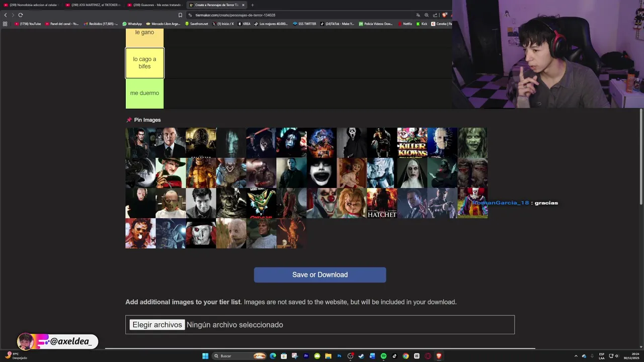Switch to the Guasones YouTube tab

(155, 5)
